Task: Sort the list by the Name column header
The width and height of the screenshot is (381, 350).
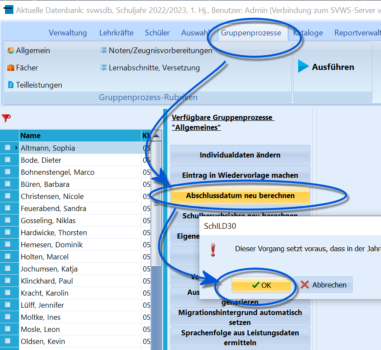Action: [x=80, y=136]
